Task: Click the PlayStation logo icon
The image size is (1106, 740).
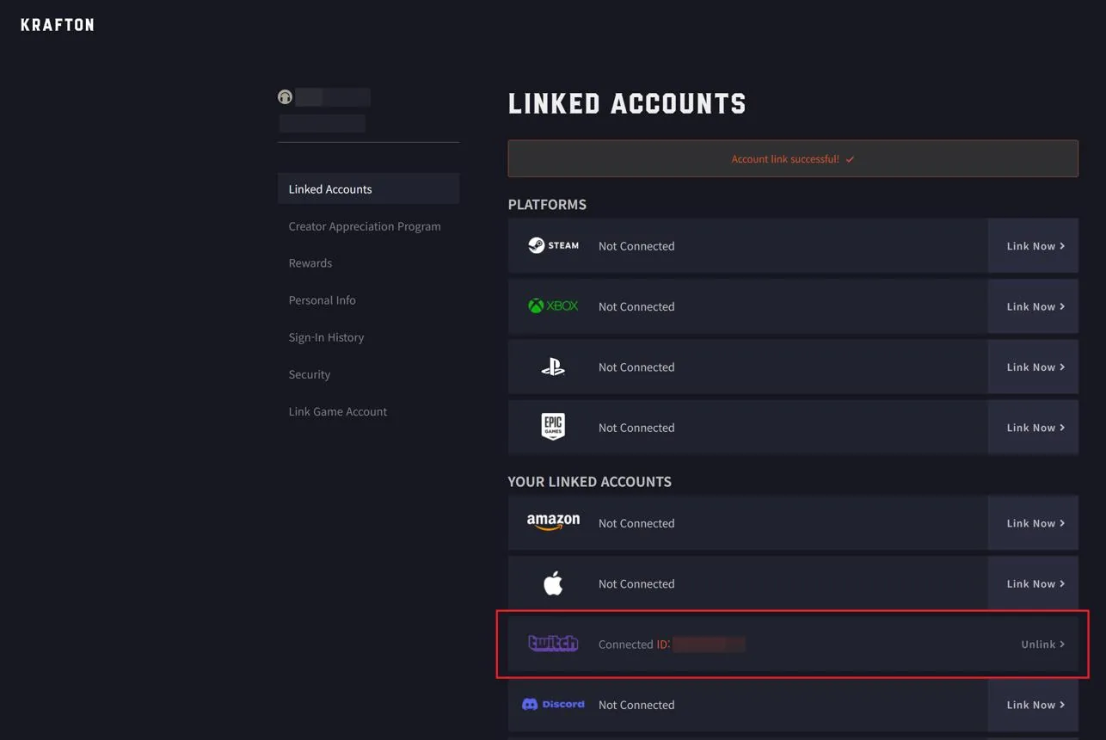Action: click(553, 367)
